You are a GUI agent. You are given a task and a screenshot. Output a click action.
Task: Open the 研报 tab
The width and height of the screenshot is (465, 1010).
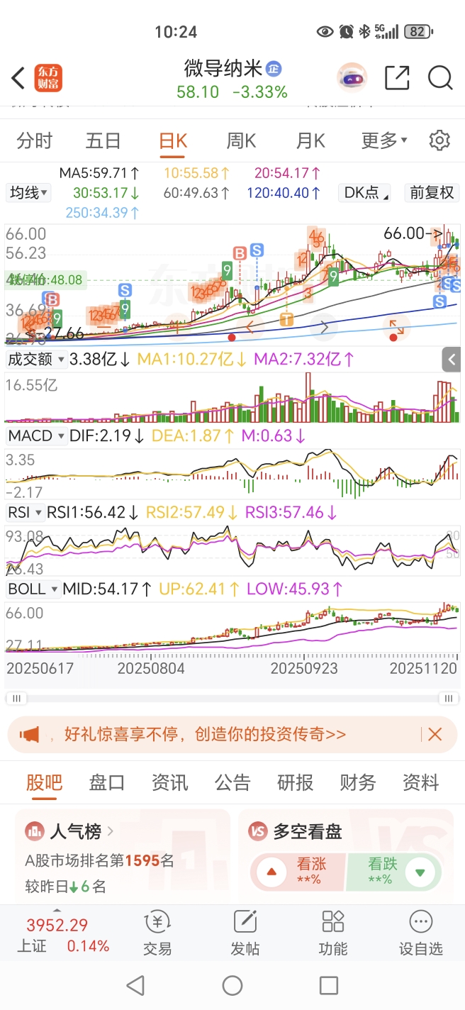coord(295,782)
